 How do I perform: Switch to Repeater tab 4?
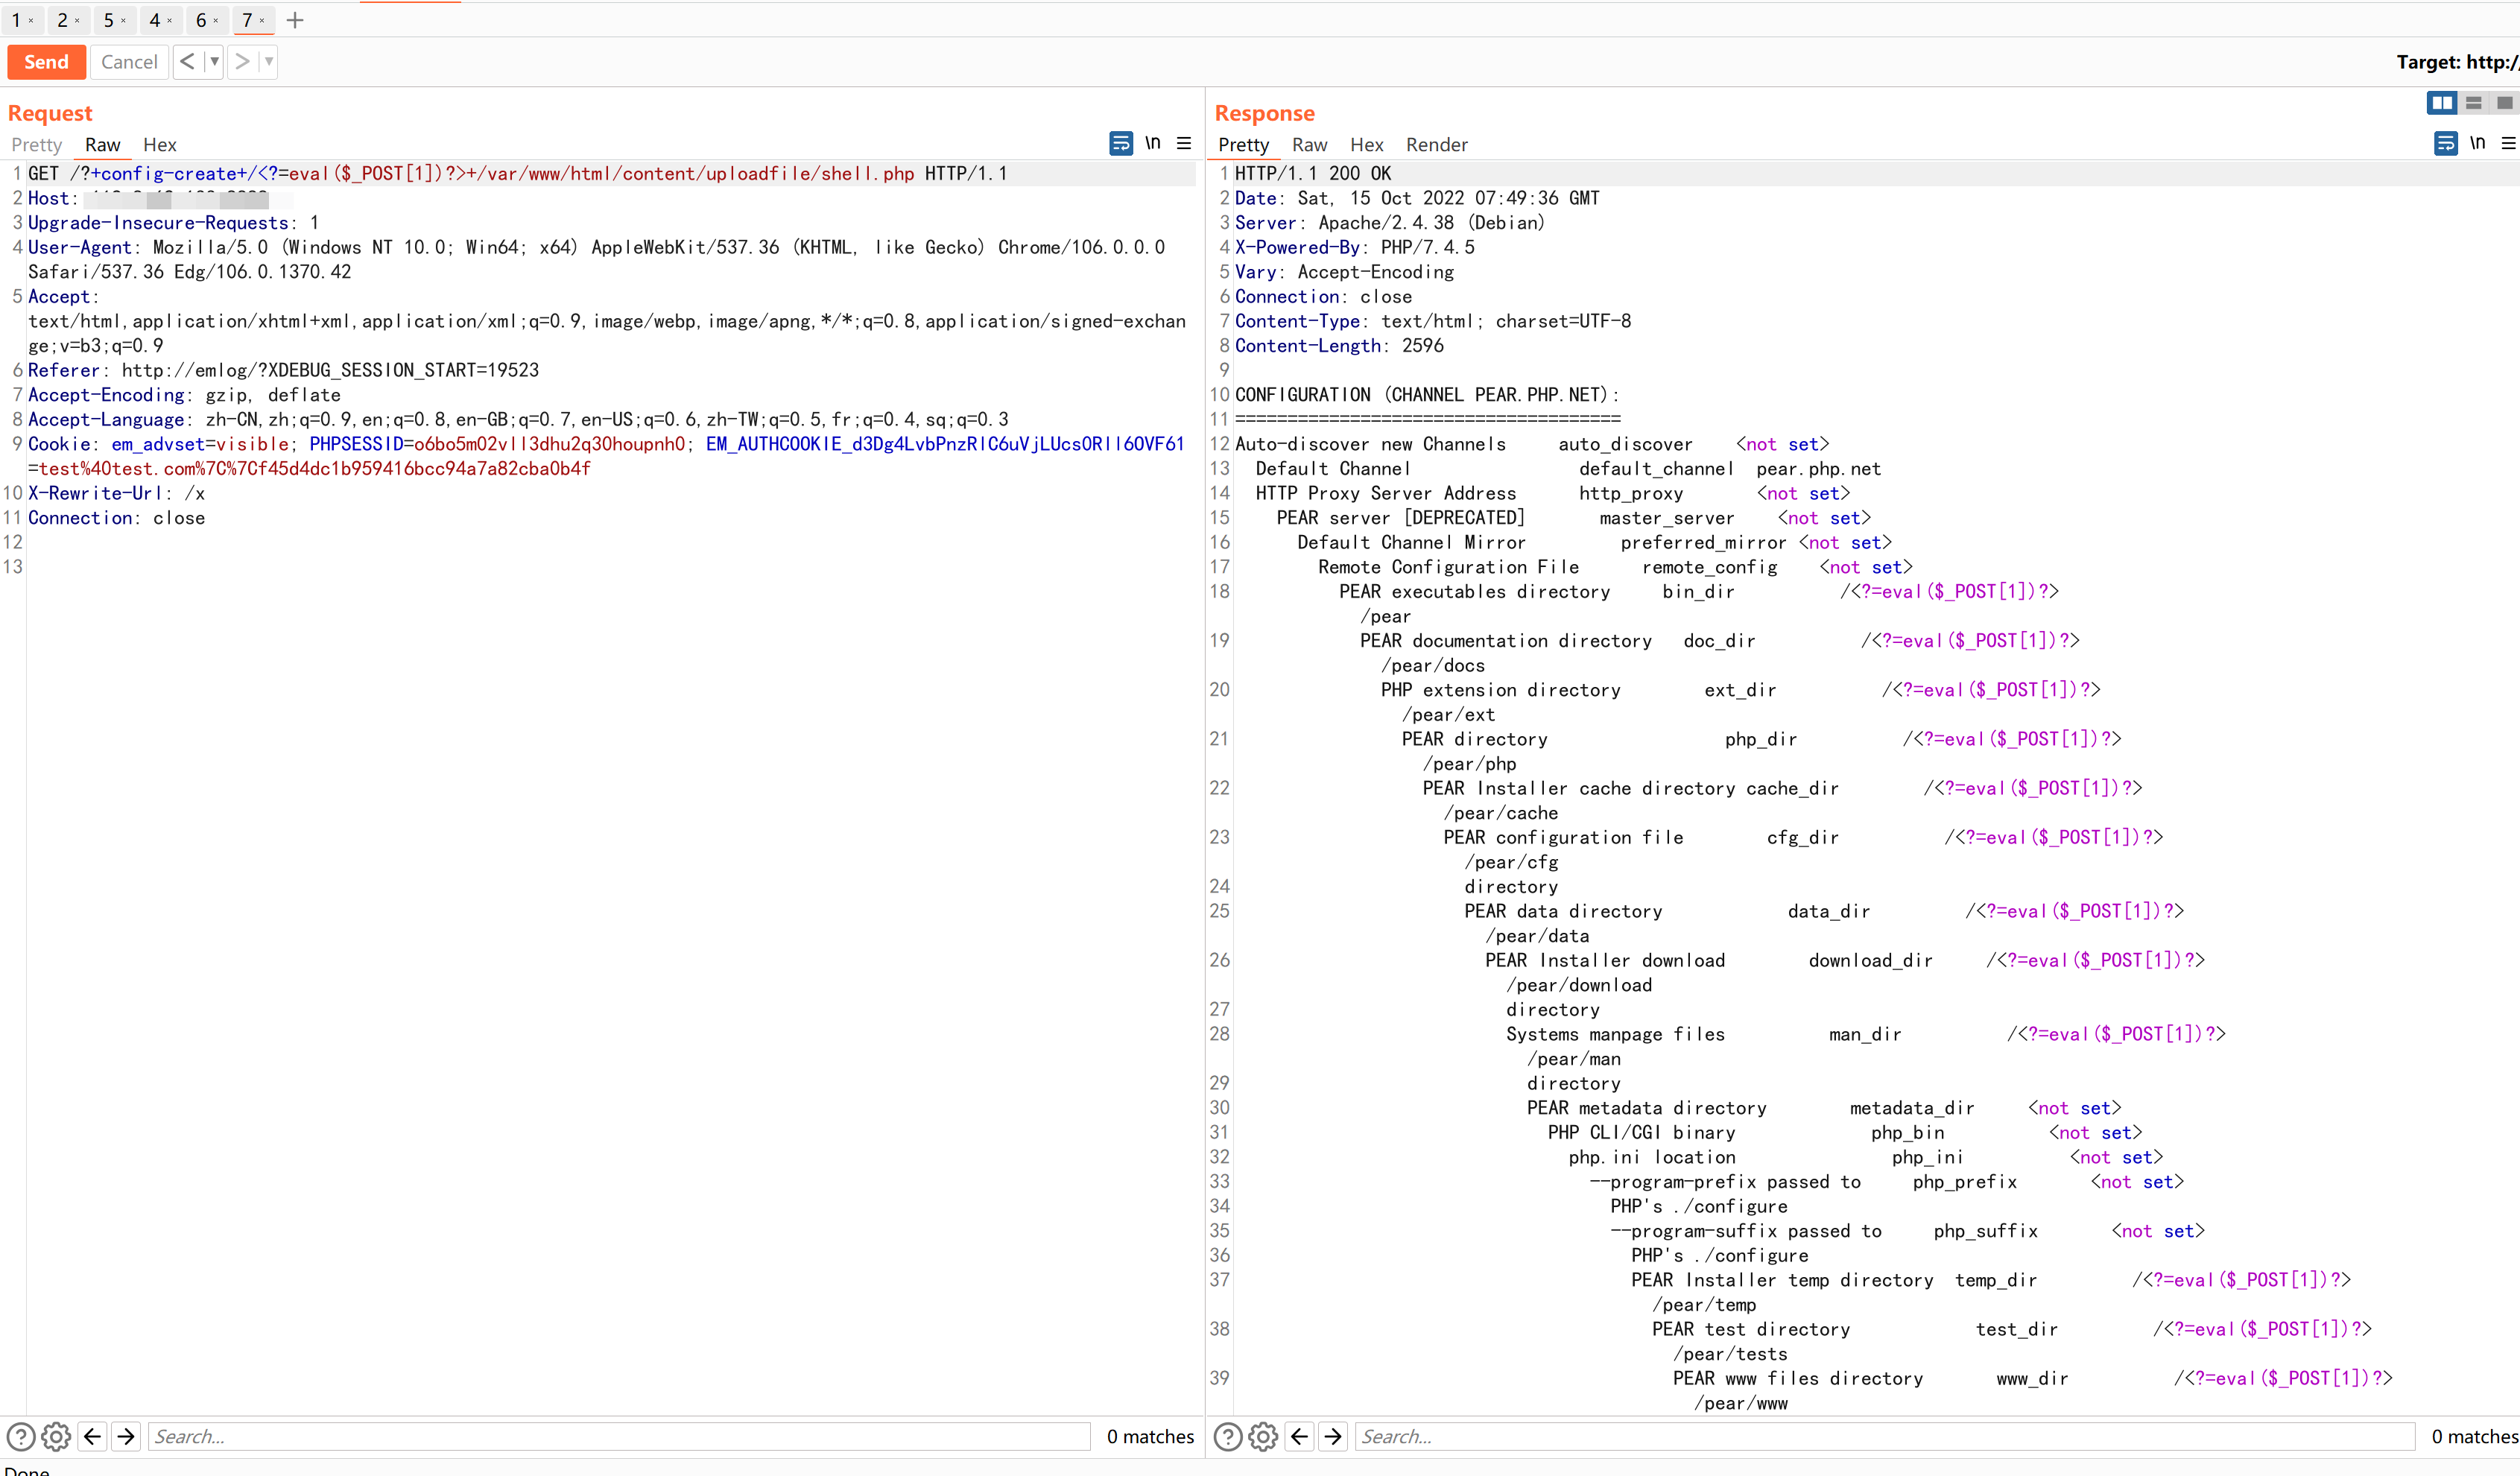pos(155,20)
